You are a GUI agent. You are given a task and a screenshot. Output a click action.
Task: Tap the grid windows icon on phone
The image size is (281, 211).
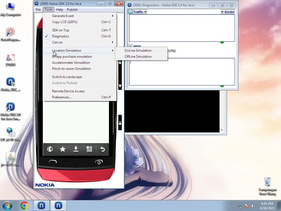pyautogui.click(x=89, y=149)
